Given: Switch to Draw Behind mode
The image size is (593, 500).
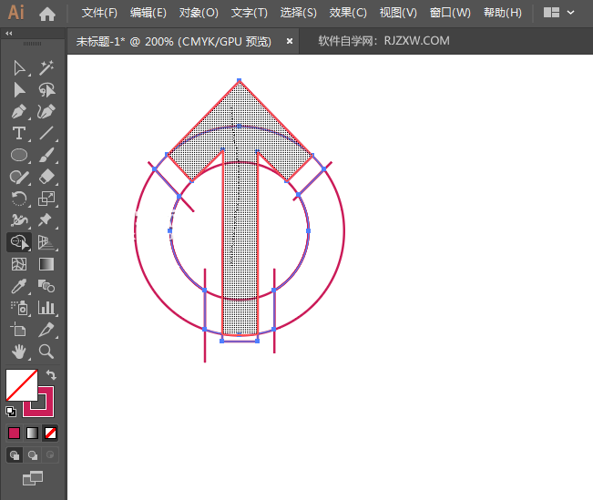Looking at the screenshot, I should (x=33, y=454).
